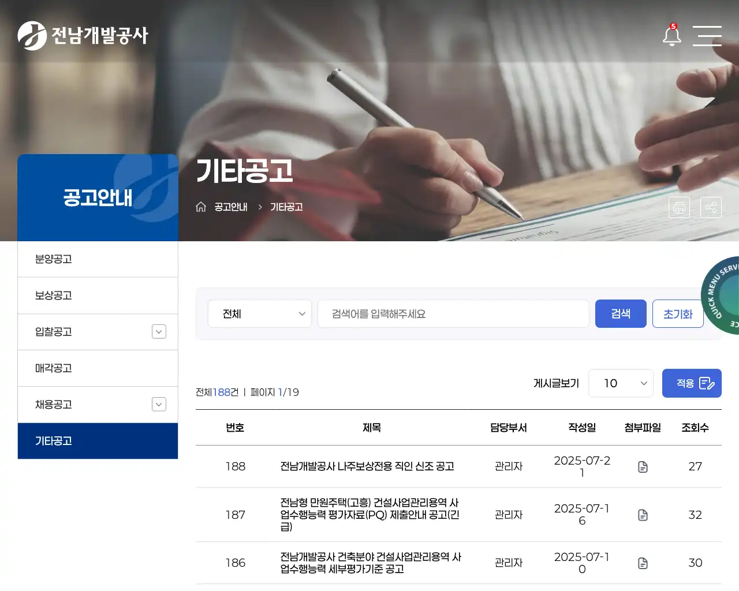This screenshot has width=739, height=591.
Task: Click the 적용 apply button
Action: [692, 383]
